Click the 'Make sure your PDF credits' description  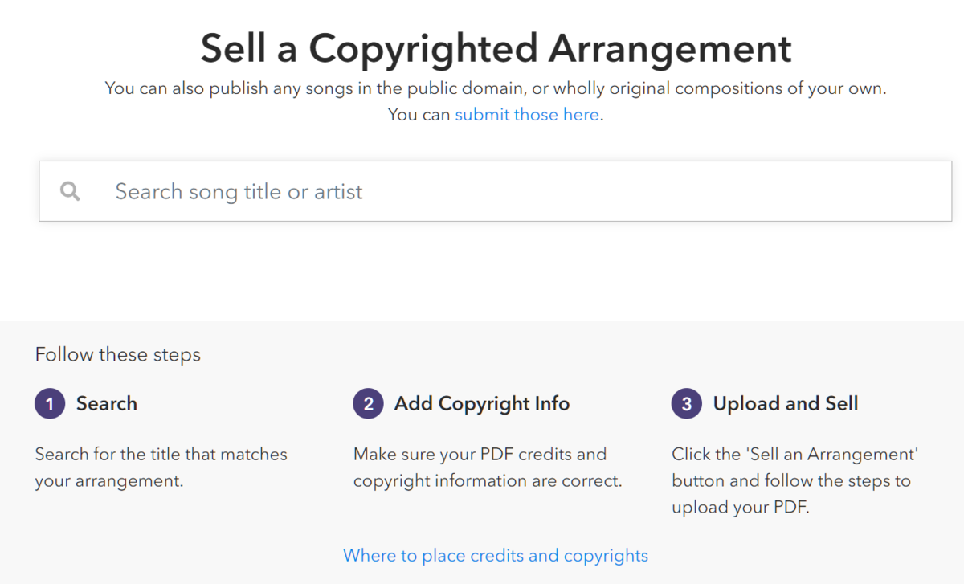(480, 454)
